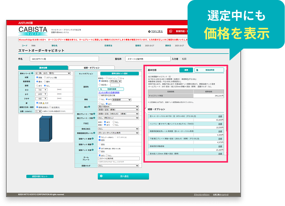Click the info icon next to 基台

tap(89, 107)
